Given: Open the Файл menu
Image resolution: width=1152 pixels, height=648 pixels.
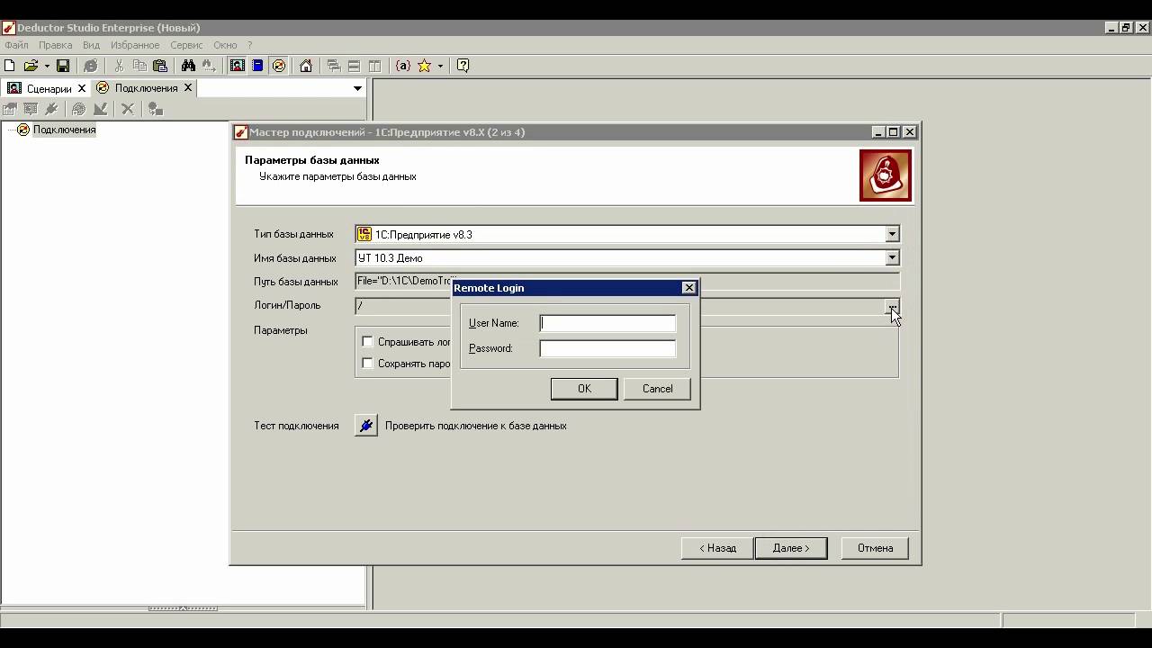Looking at the screenshot, I should point(16,45).
